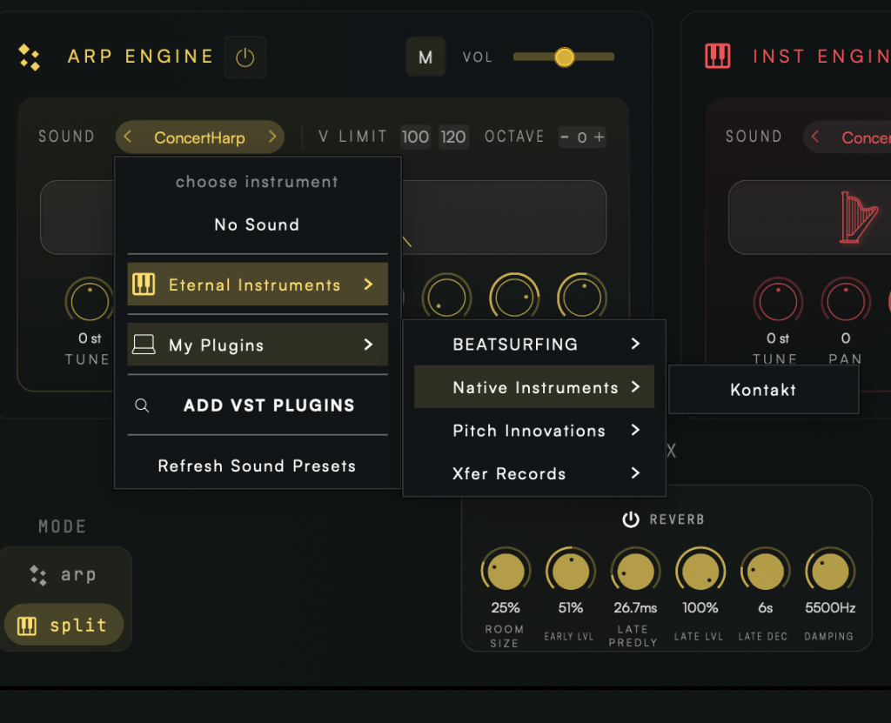The height and width of the screenshot is (723, 891).
Task: Click ADD VST PLUGINS button
Action: tap(270, 405)
